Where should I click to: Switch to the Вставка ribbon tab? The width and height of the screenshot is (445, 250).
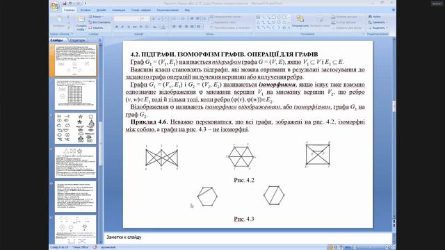pos(86,10)
